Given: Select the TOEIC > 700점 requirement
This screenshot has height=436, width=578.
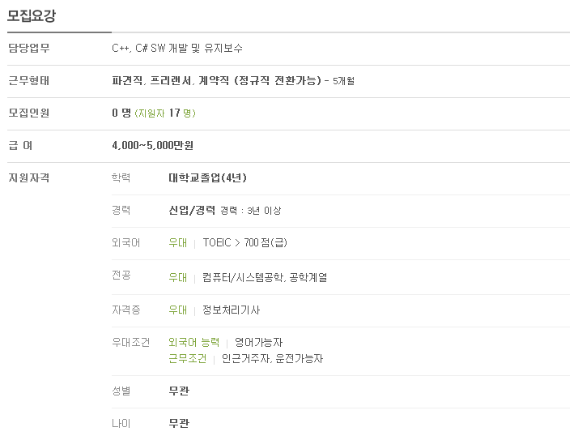Looking at the screenshot, I should click(244, 243).
